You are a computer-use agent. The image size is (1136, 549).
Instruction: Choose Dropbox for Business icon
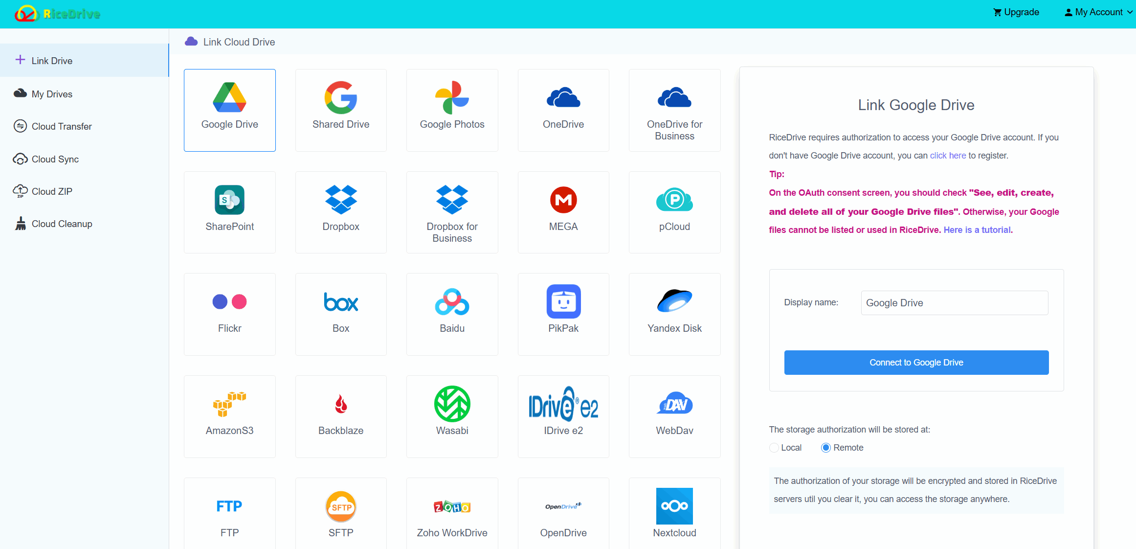(x=452, y=200)
